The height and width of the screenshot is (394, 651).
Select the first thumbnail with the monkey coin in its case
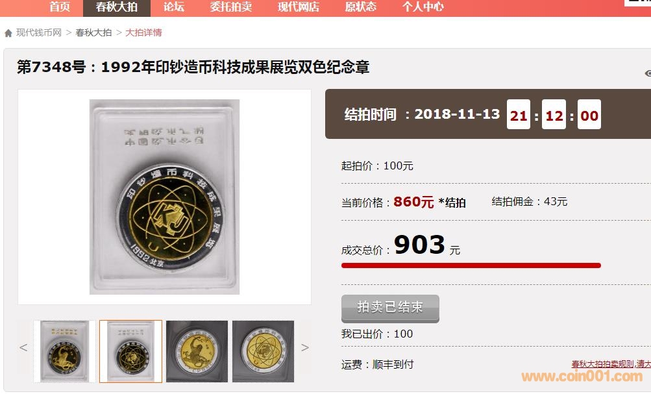tap(64, 351)
